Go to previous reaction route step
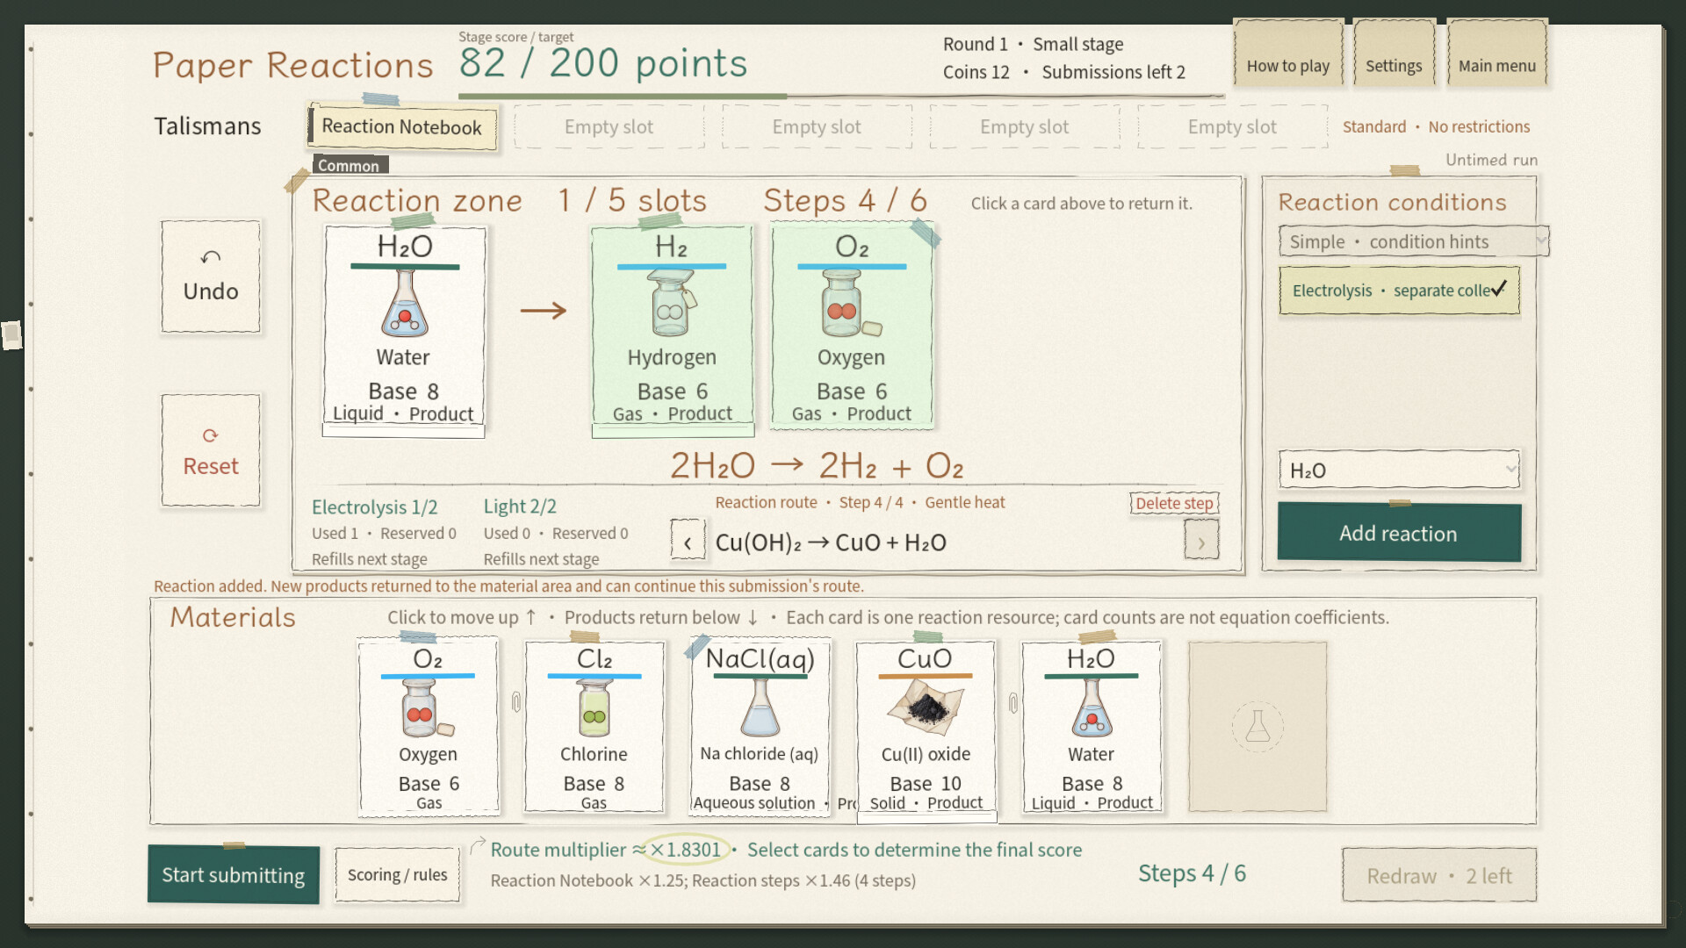 point(688,542)
